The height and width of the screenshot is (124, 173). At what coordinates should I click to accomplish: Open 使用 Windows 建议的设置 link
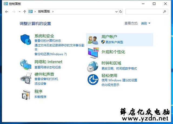tap(119, 80)
